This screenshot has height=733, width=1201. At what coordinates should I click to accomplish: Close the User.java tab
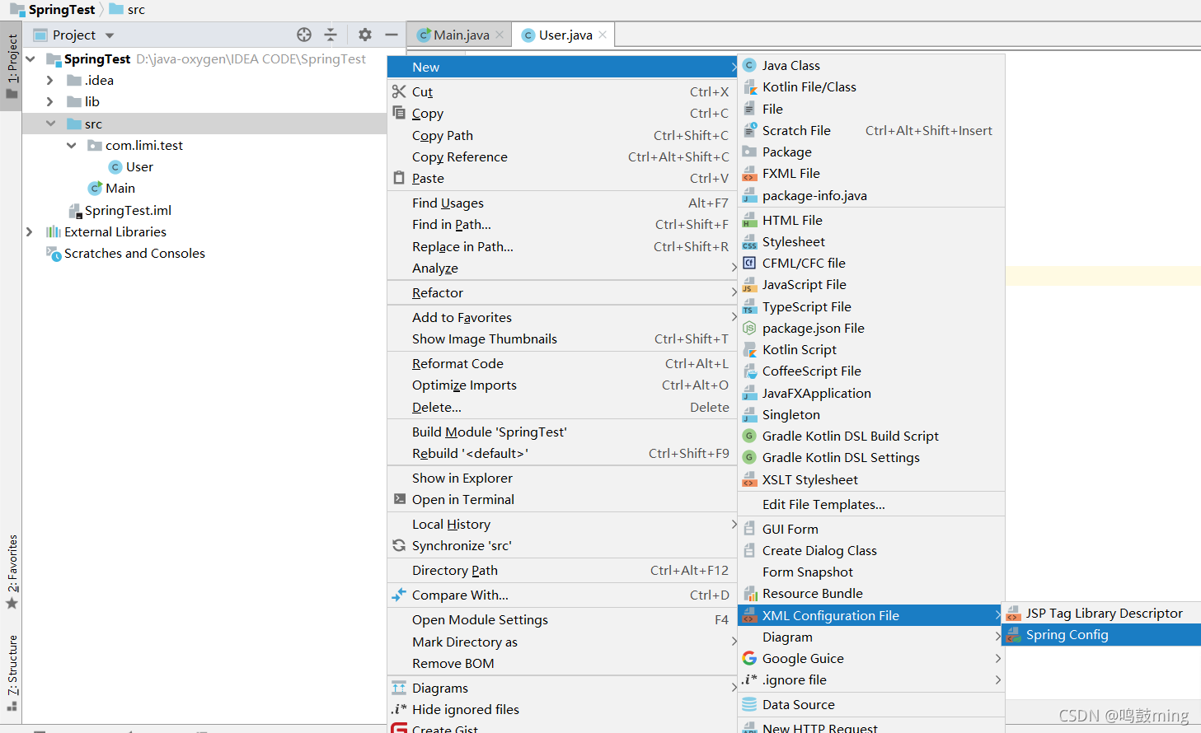pos(603,35)
